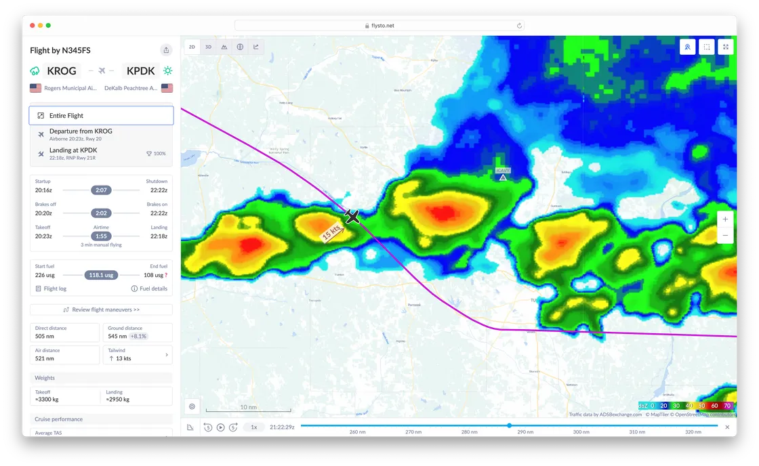Click the landing 100% score badge
Image resolution: width=759 pixels, height=466 pixels.
point(156,153)
